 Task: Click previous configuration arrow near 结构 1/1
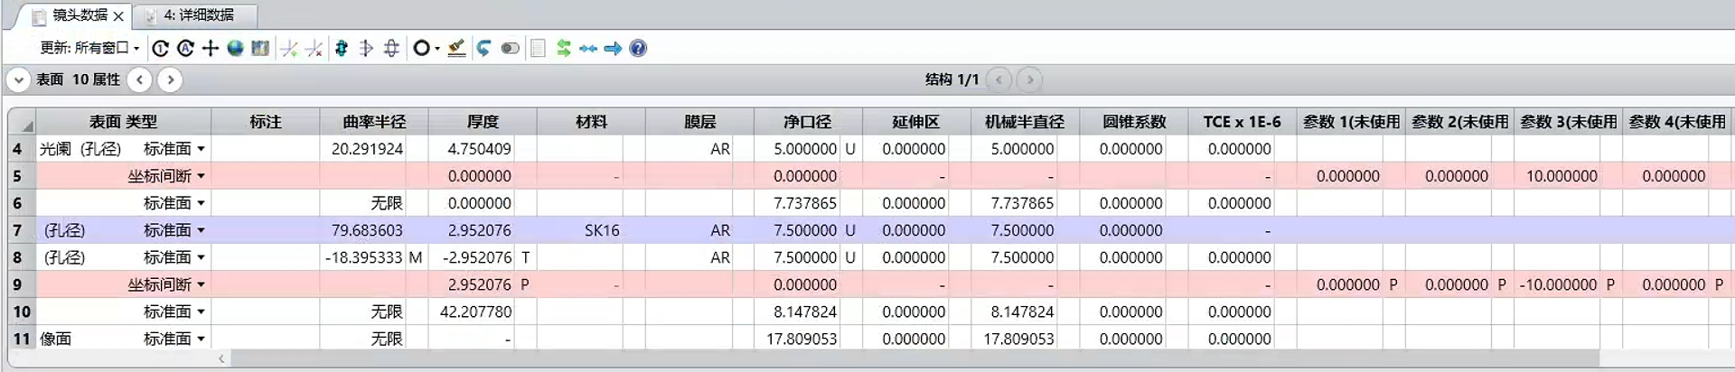[x=999, y=79]
